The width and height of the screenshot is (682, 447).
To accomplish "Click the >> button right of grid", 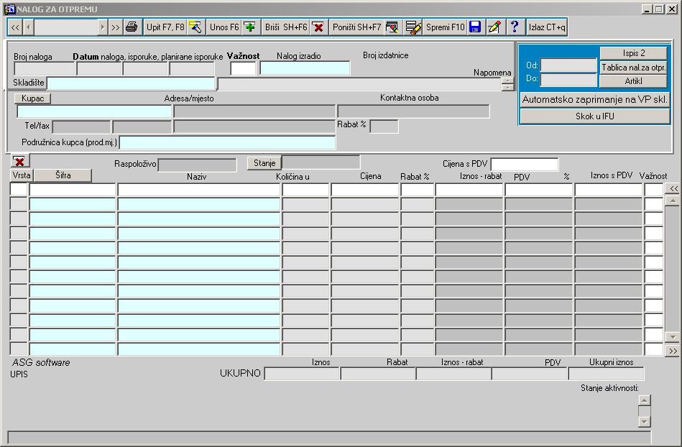I will point(673,351).
